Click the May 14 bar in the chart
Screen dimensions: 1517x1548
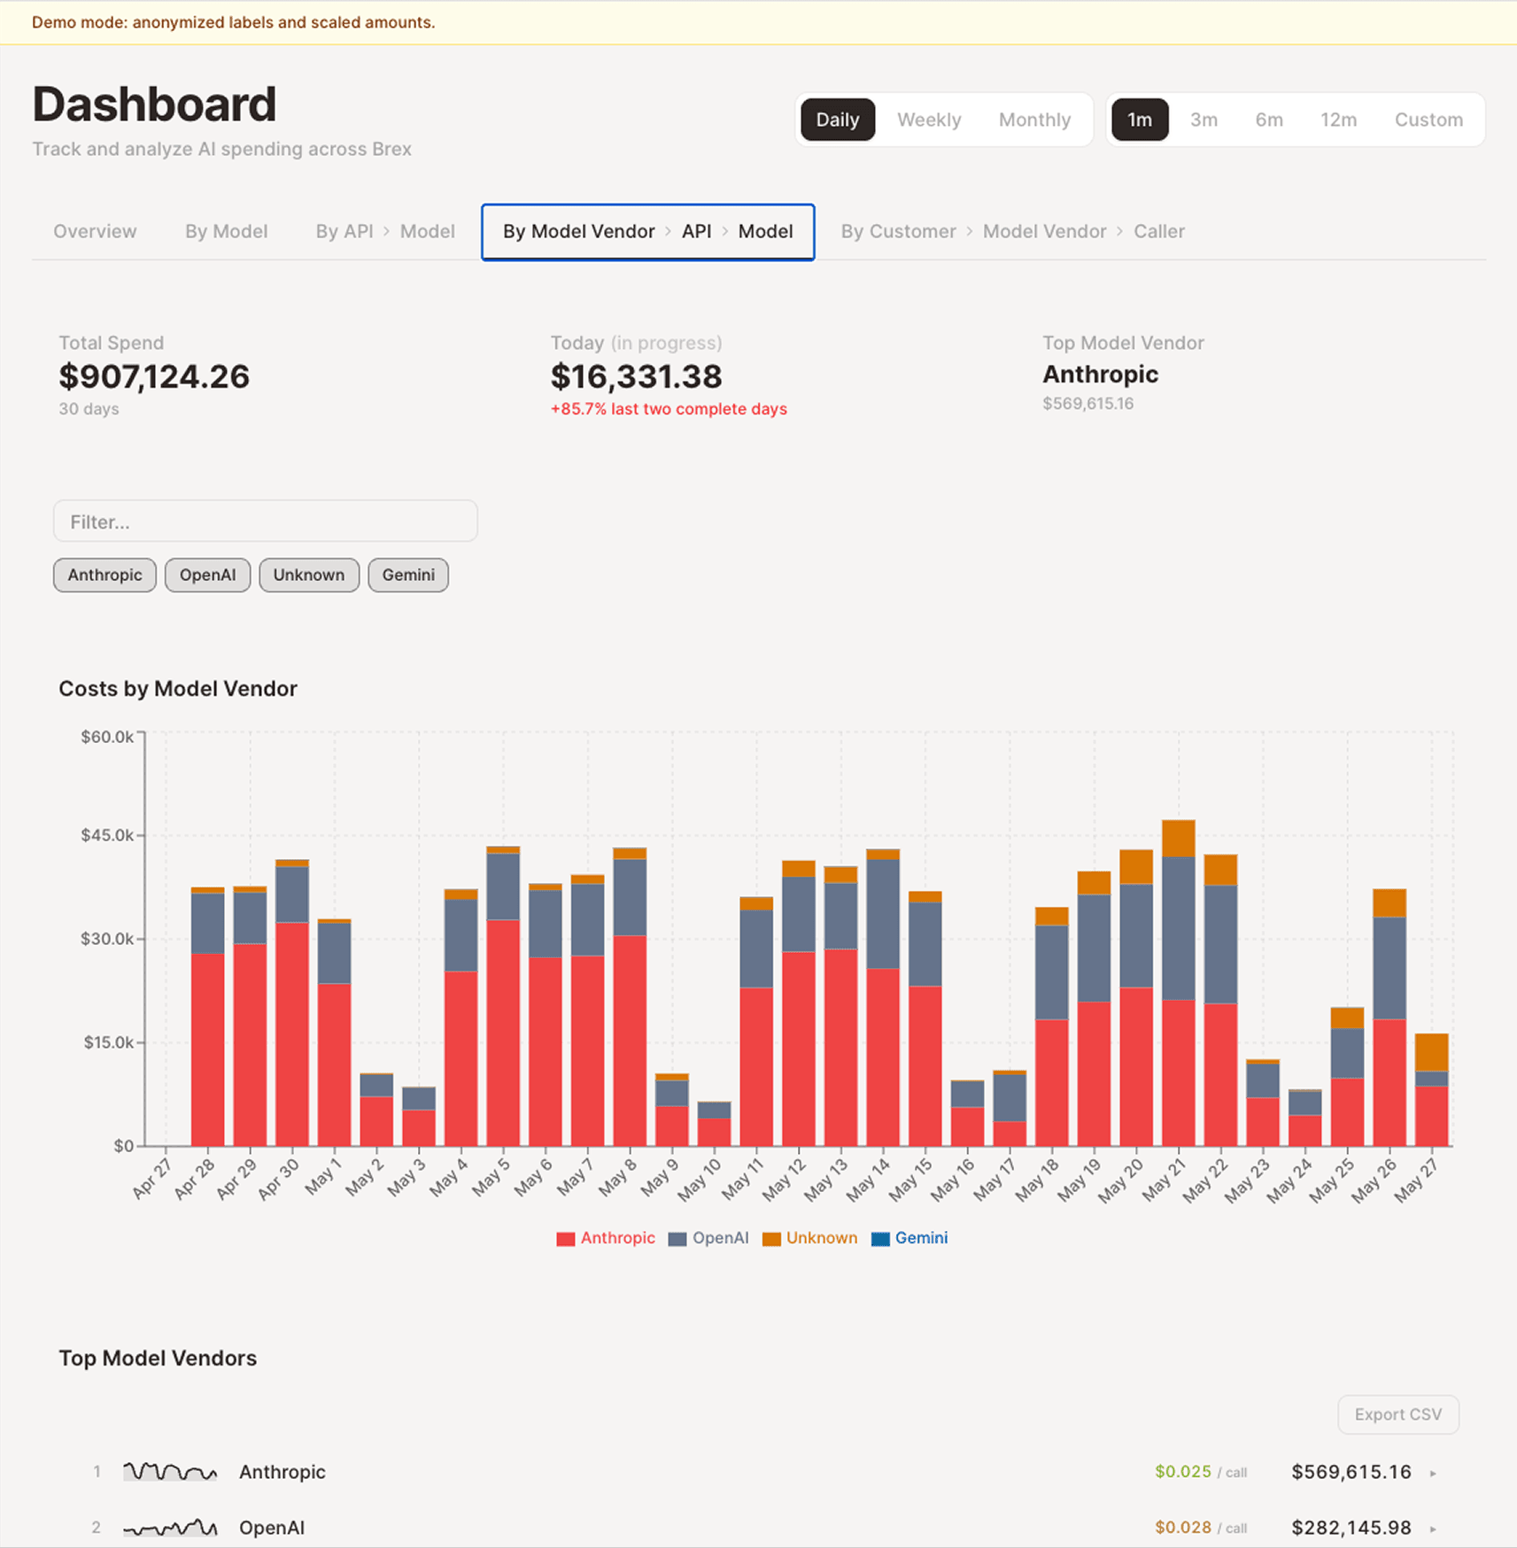(883, 997)
